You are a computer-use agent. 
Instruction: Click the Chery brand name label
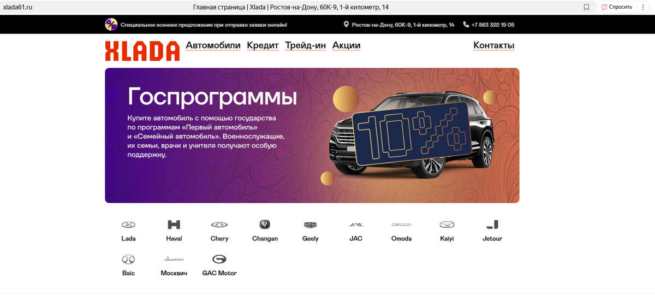coord(219,239)
